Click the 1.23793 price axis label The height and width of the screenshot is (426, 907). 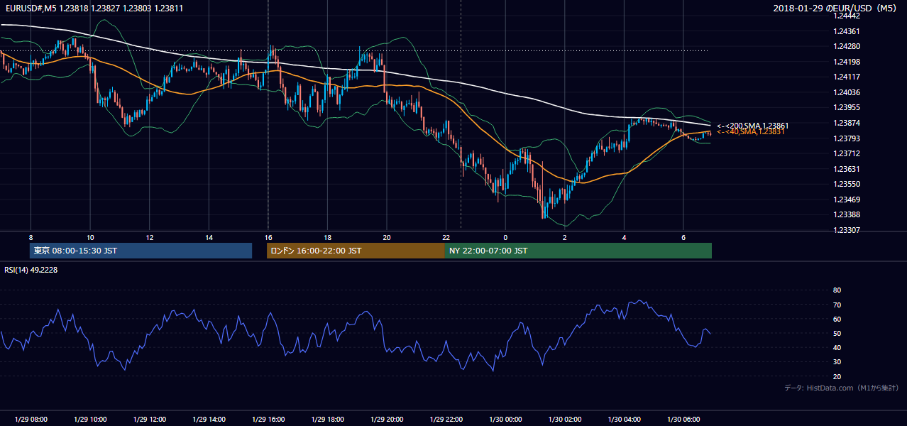tap(847, 138)
